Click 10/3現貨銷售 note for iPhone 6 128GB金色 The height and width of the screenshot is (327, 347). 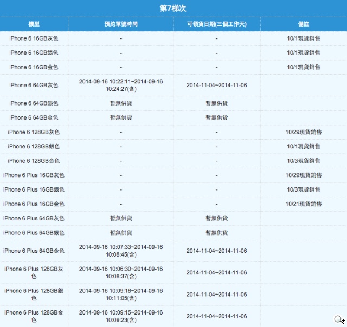coord(304,161)
